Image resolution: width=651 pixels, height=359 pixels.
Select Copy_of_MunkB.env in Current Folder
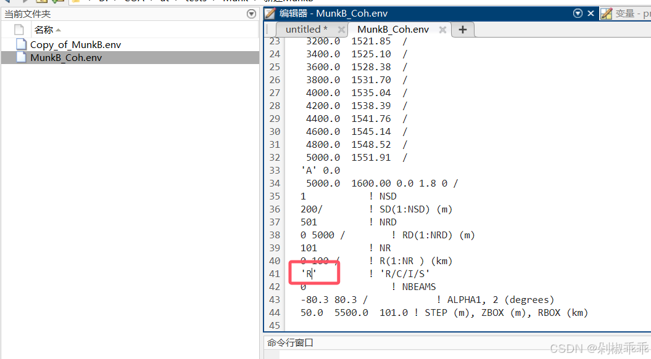coord(75,45)
